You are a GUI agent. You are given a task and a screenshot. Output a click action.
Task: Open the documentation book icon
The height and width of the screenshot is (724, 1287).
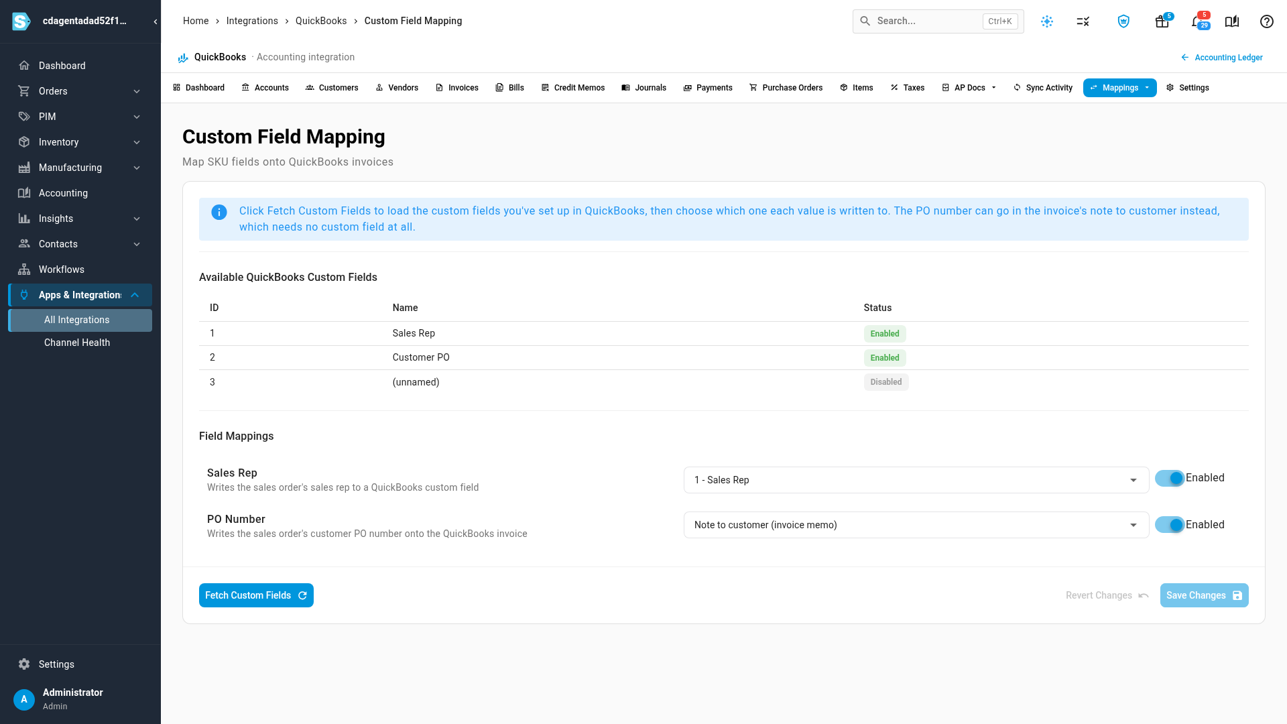(x=1232, y=21)
